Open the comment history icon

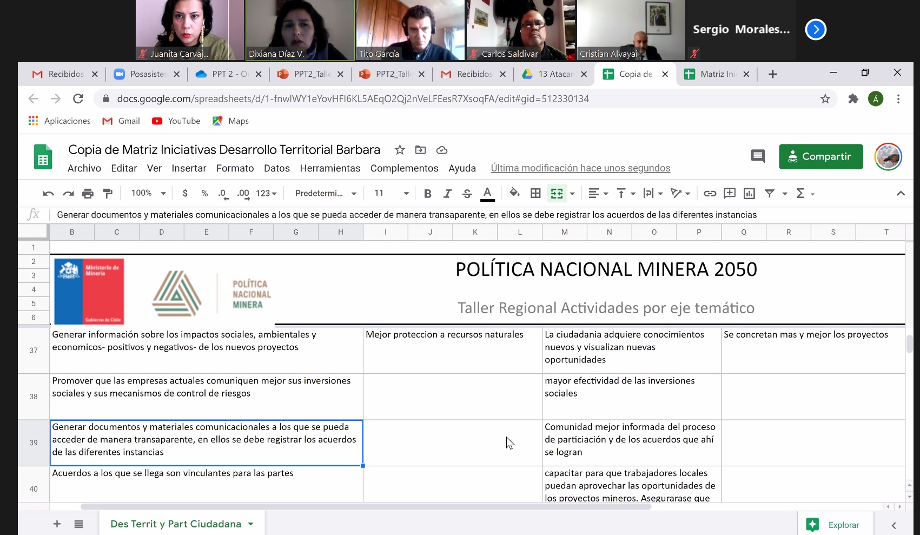tap(757, 156)
